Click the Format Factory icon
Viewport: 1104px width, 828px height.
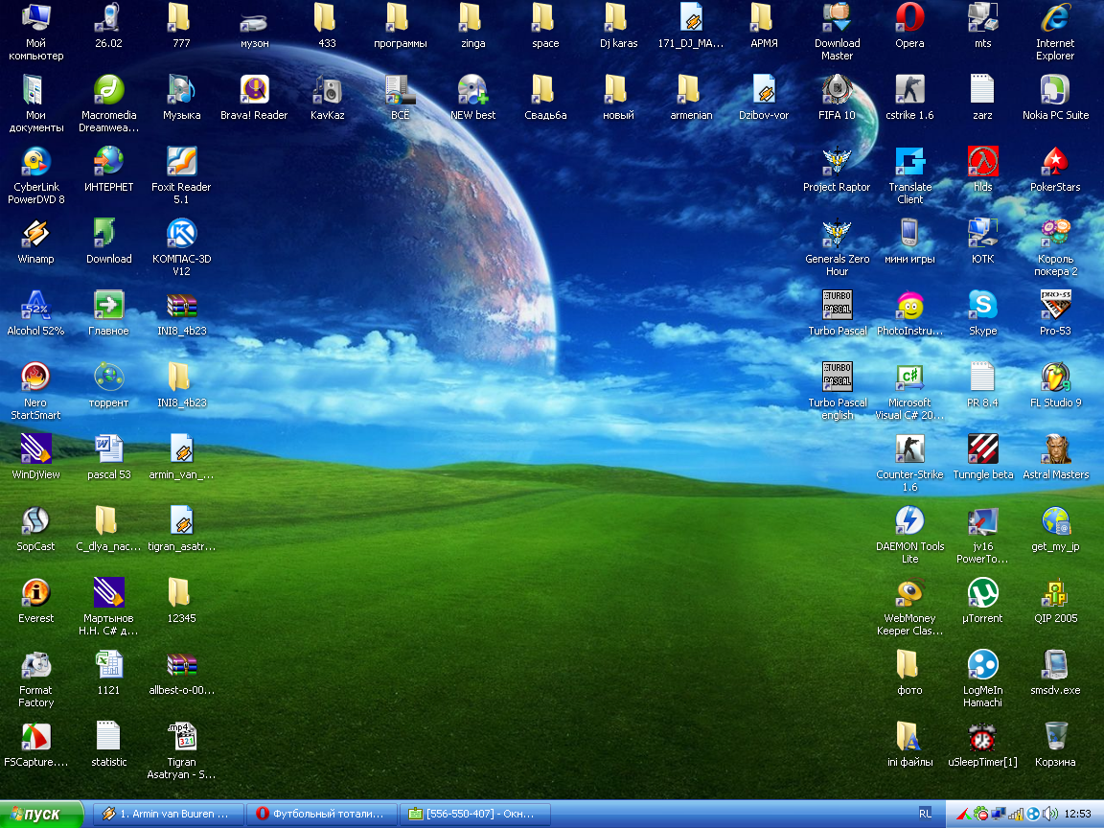pyautogui.click(x=35, y=665)
